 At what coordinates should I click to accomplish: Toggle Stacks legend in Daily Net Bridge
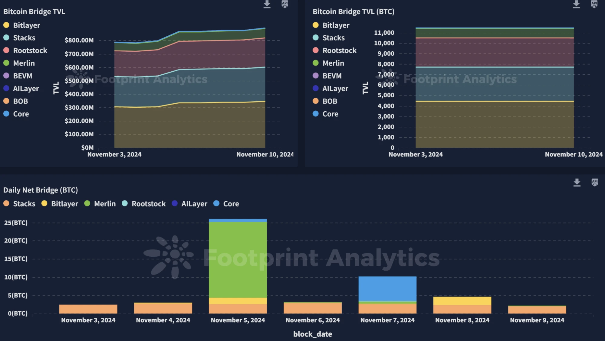point(19,204)
